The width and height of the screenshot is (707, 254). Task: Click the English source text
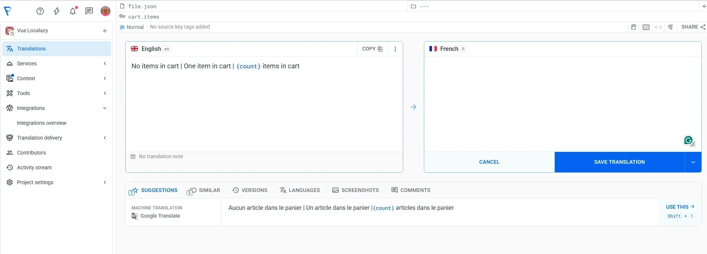click(215, 66)
